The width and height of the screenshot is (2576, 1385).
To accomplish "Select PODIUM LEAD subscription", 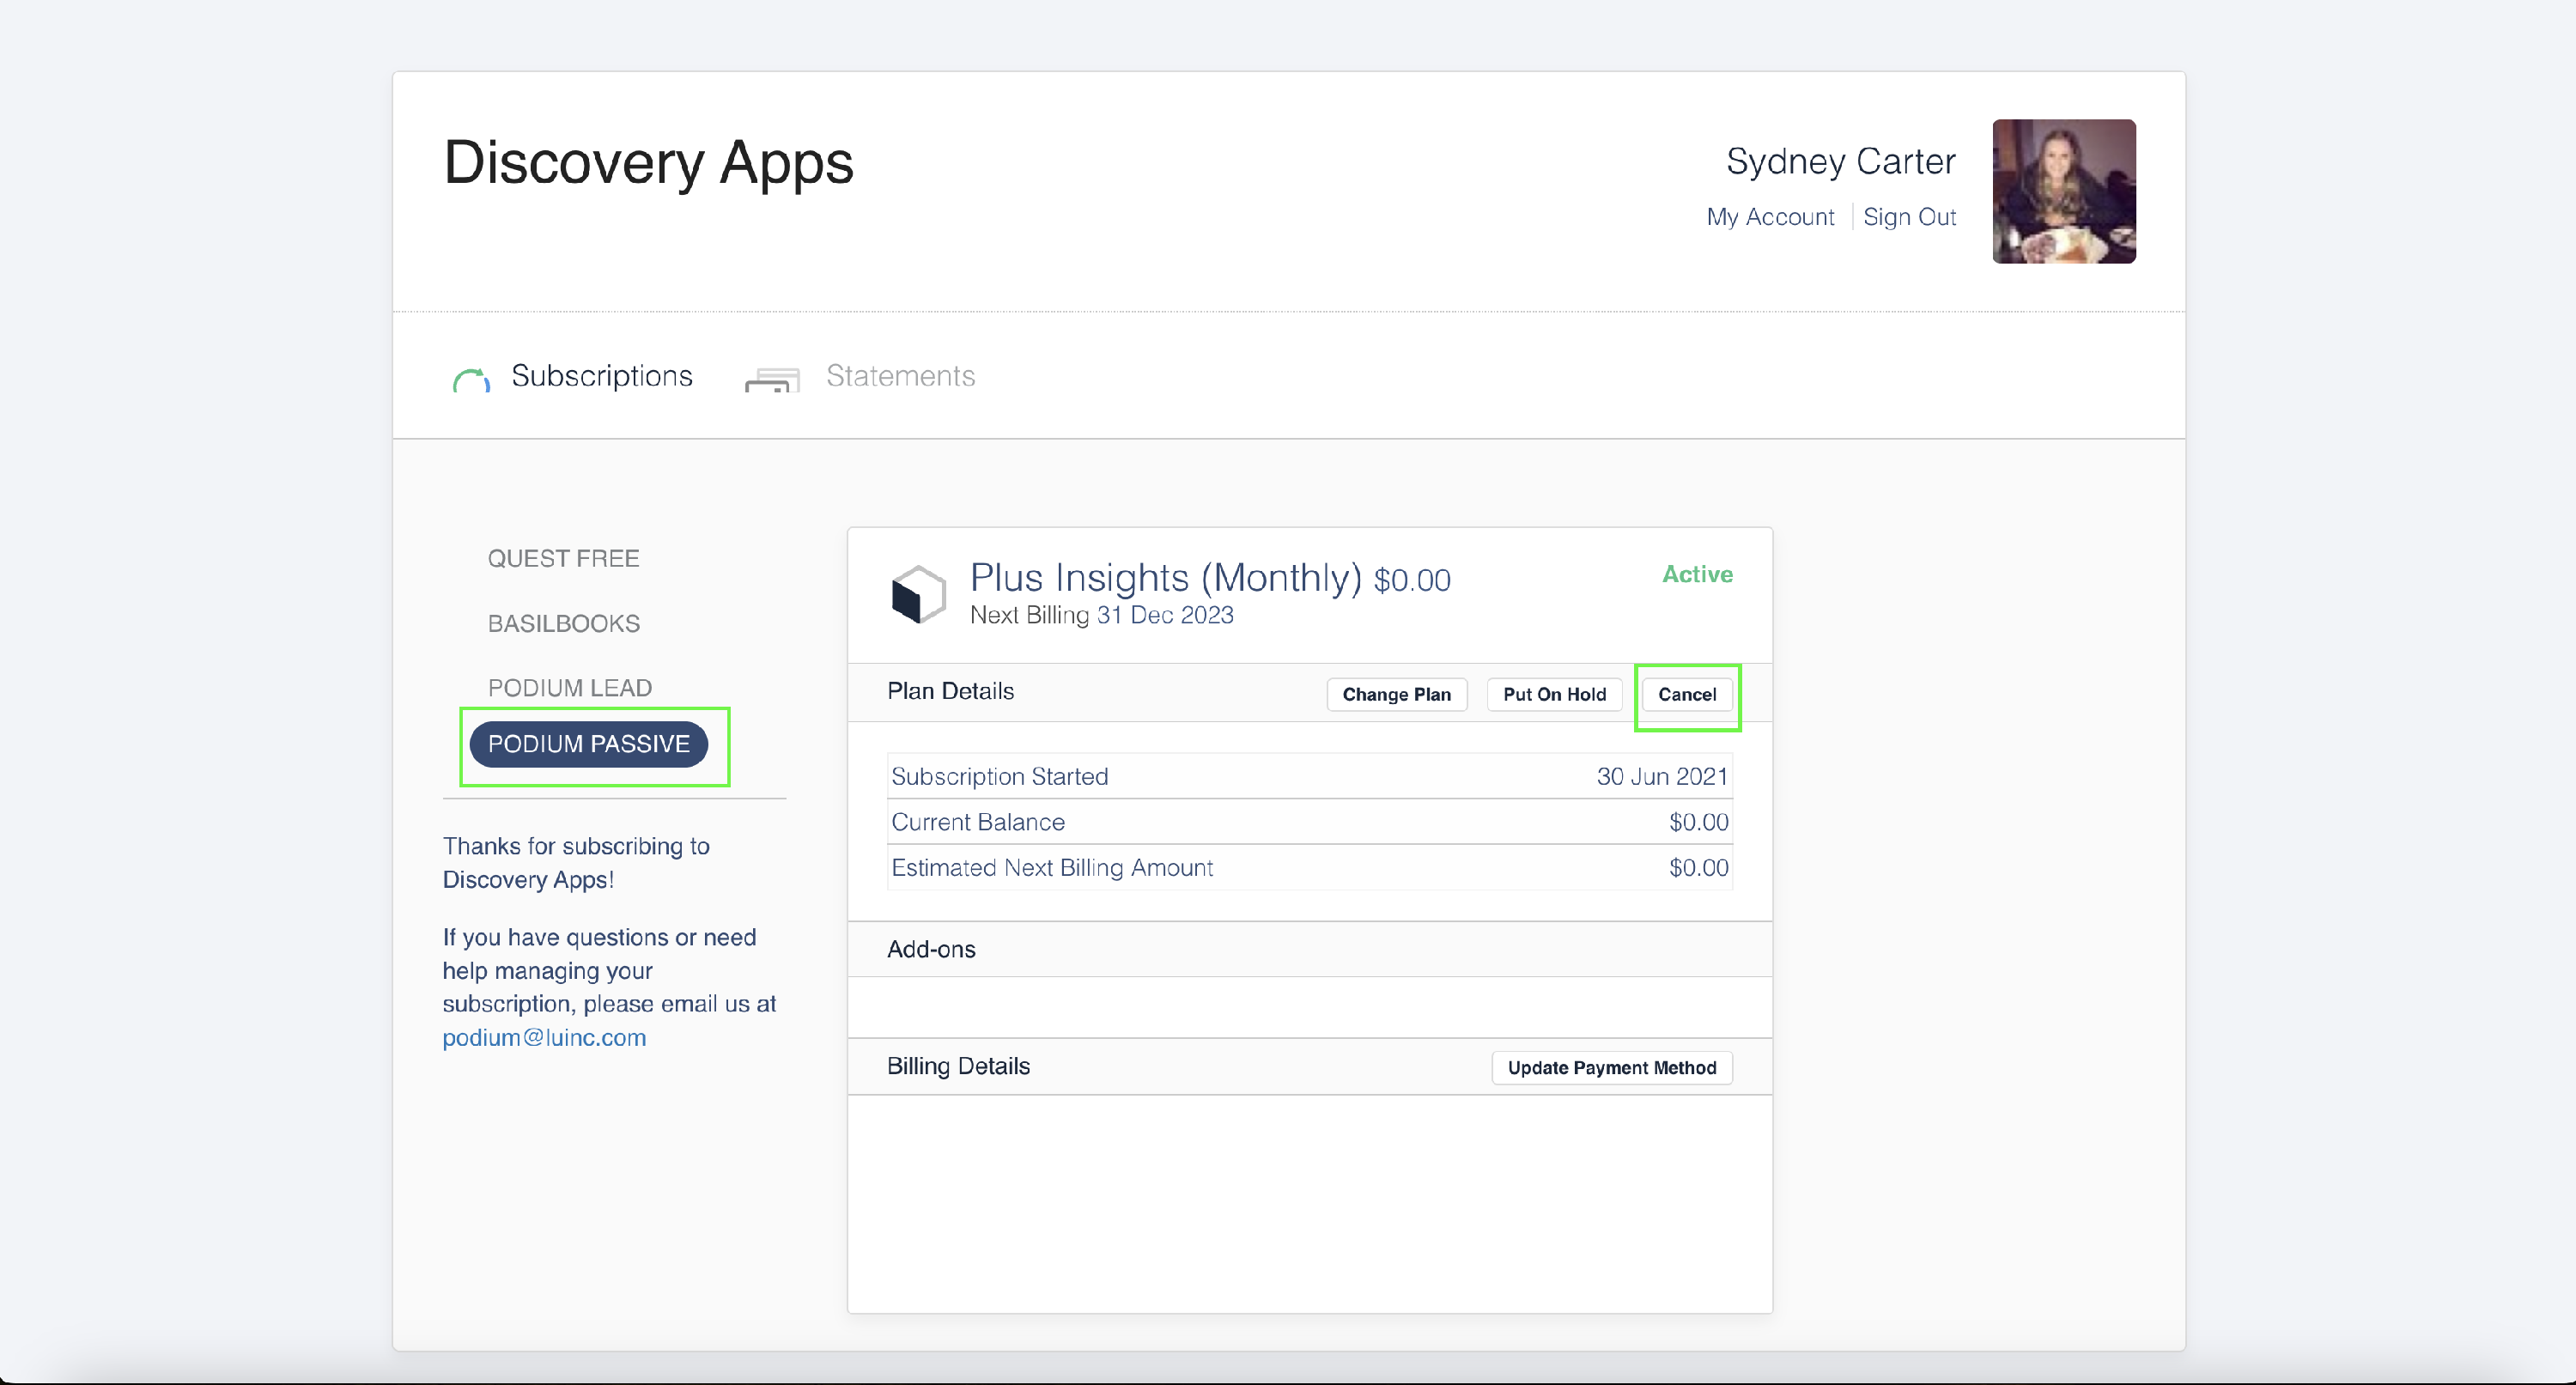I will click(x=569, y=688).
